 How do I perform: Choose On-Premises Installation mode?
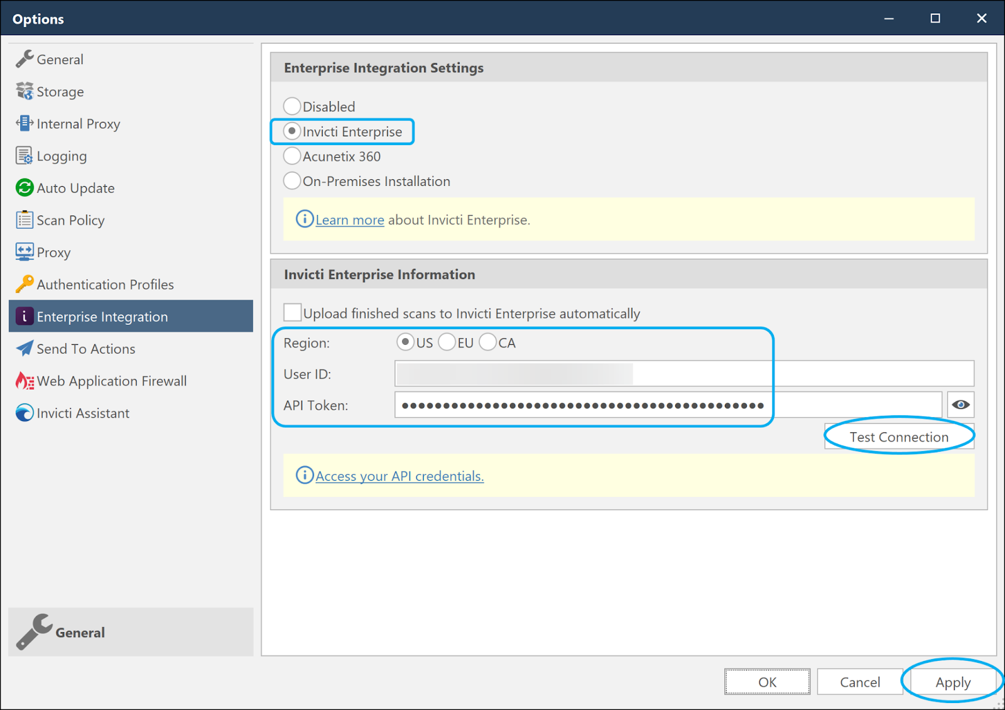coord(291,180)
